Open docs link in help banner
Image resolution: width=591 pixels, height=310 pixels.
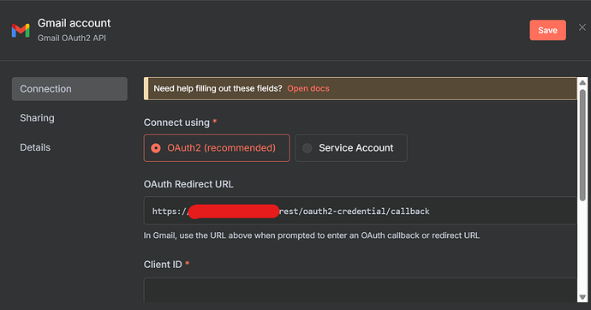[308, 88]
